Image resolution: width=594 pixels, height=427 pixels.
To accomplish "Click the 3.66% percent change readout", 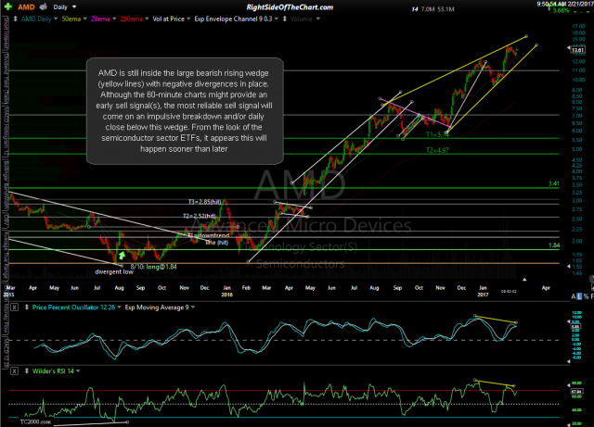I will point(561,10).
